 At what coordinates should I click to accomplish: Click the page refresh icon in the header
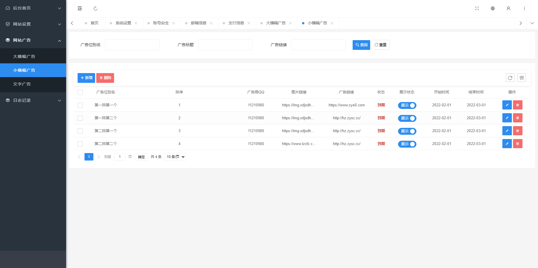pos(95,9)
